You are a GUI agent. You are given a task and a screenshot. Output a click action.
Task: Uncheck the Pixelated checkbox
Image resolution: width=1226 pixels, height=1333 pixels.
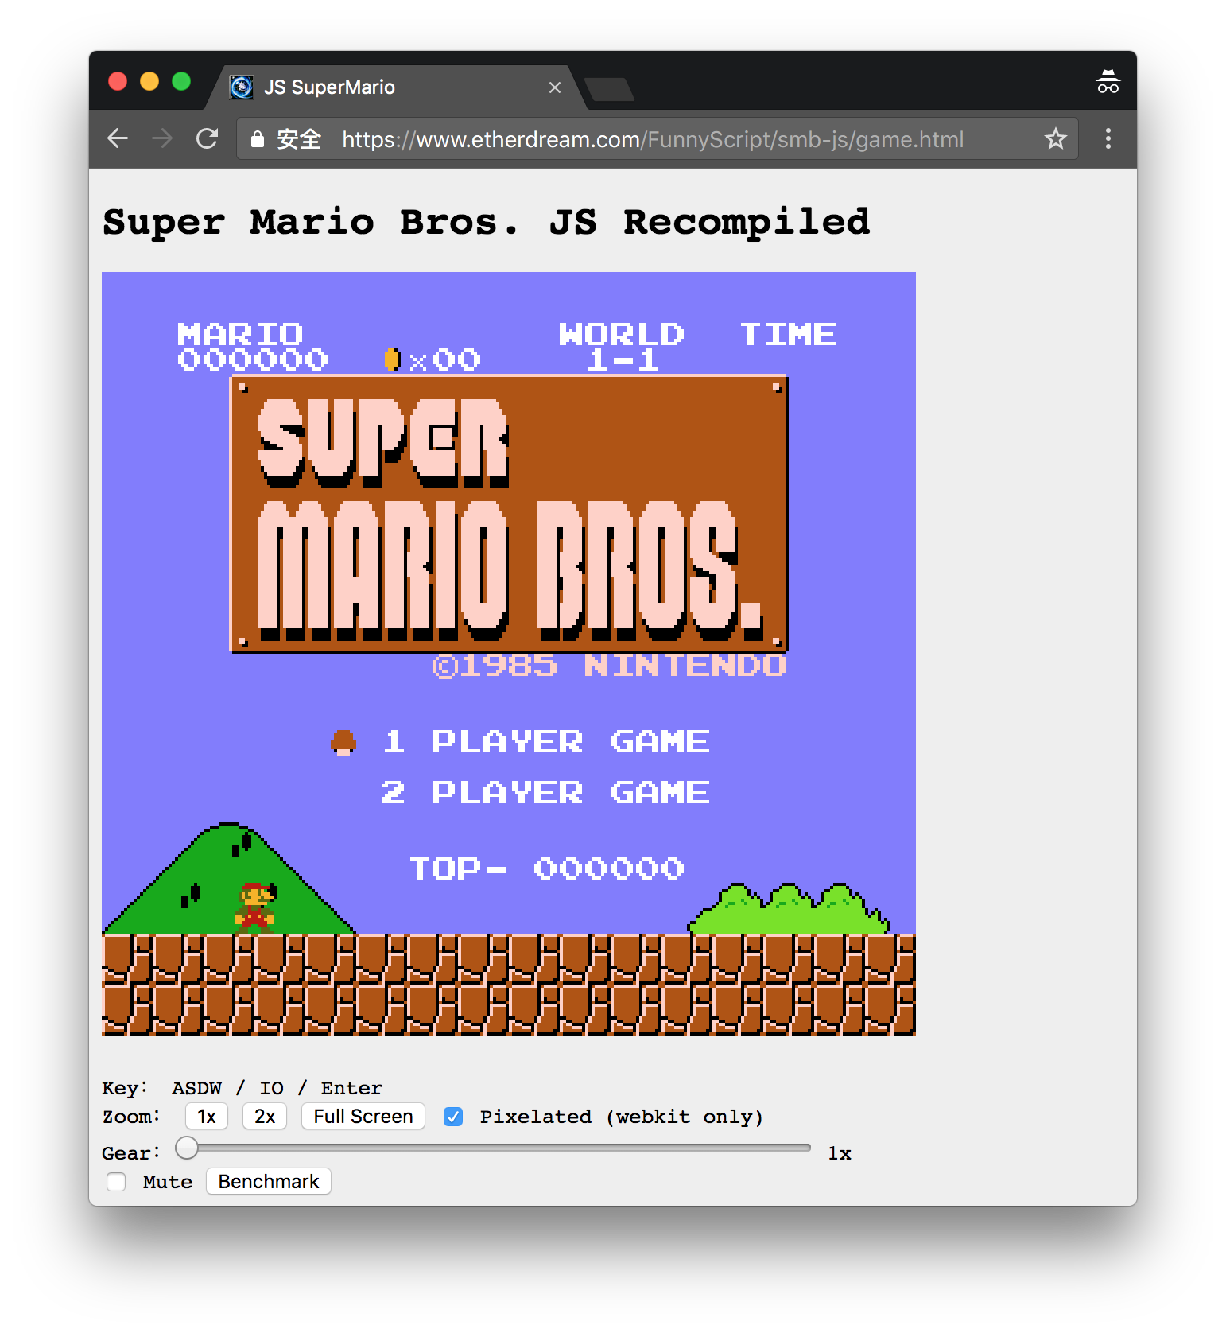coord(453,1117)
